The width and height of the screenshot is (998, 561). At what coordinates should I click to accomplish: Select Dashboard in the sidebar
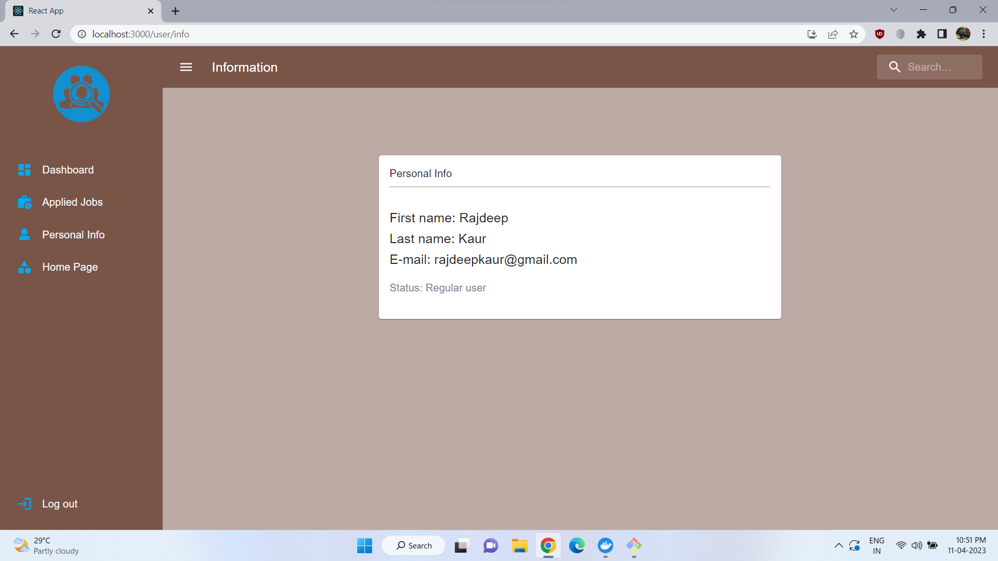click(68, 170)
